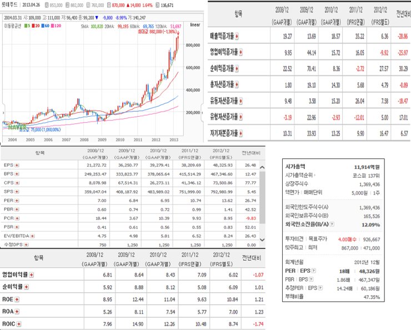This screenshot has width=411, height=330.
Task: Click the 롯데푸드 stock name title
Action: coord(9,5)
